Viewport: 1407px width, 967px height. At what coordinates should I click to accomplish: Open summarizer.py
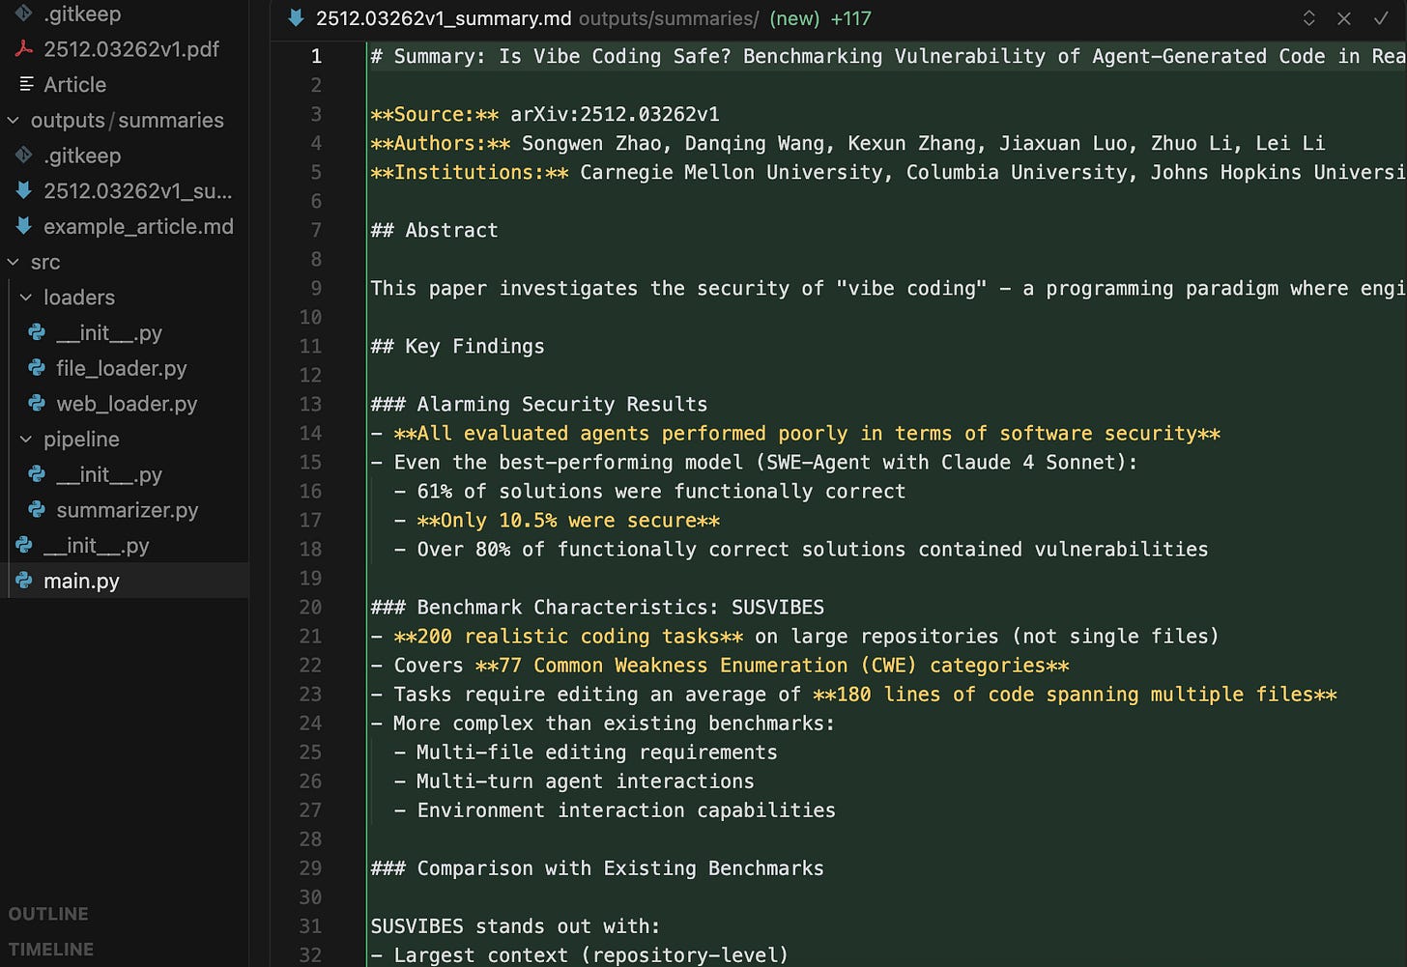point(128,510)
